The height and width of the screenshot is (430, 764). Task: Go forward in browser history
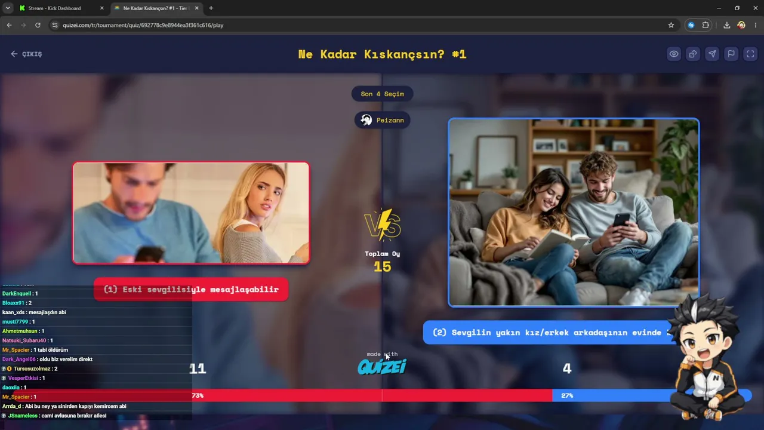click(23, 25)
